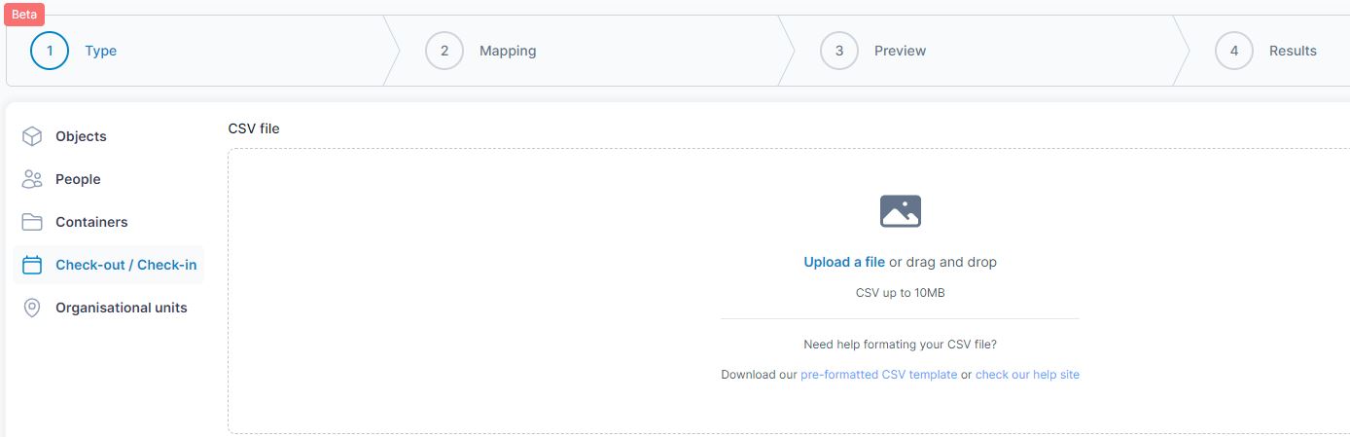This screenshot has width=1350, height=437.
Task: Select step 3 circle for Preview
Action: 839,51
